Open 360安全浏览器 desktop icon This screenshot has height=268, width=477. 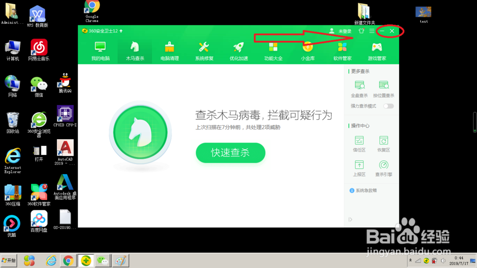coord(39,124)
